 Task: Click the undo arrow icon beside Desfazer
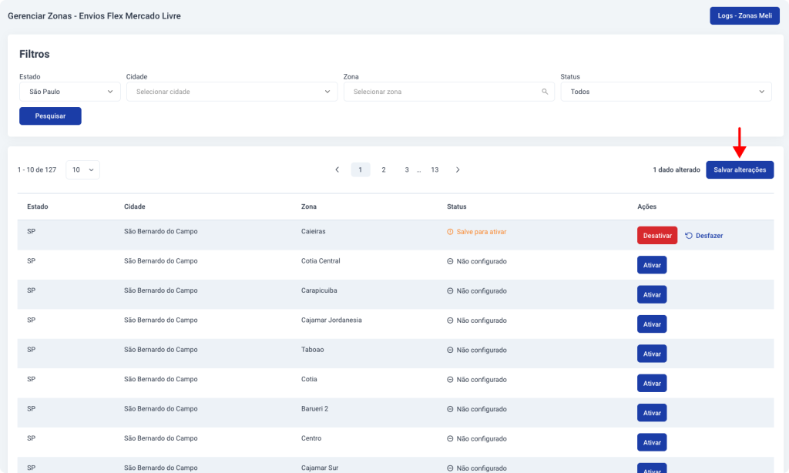pos(688,236)
